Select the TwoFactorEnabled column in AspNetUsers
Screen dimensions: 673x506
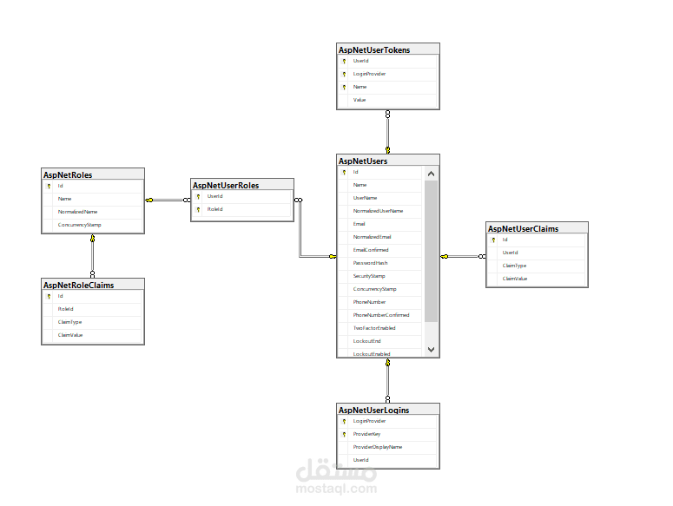coord(380,328)
